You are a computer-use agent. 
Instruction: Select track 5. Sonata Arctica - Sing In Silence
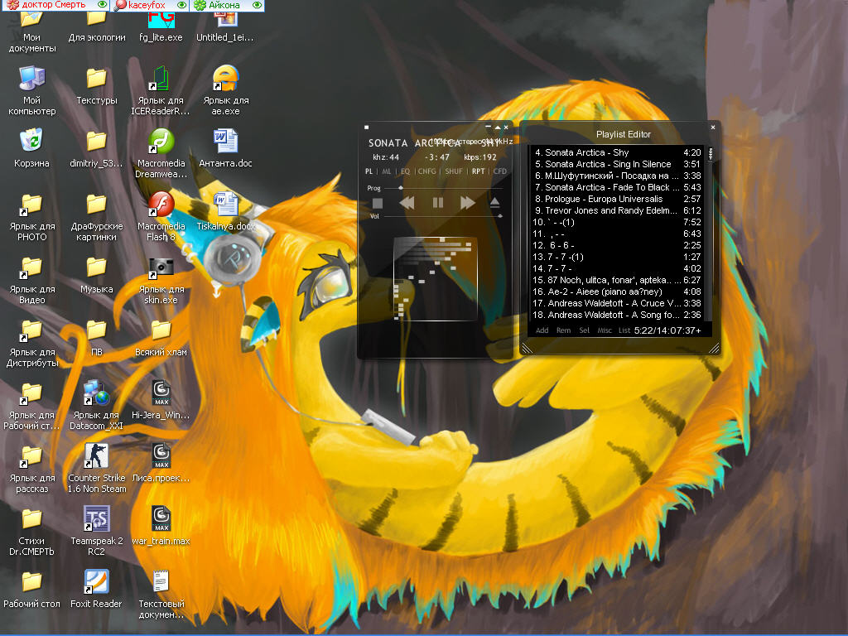617,164
